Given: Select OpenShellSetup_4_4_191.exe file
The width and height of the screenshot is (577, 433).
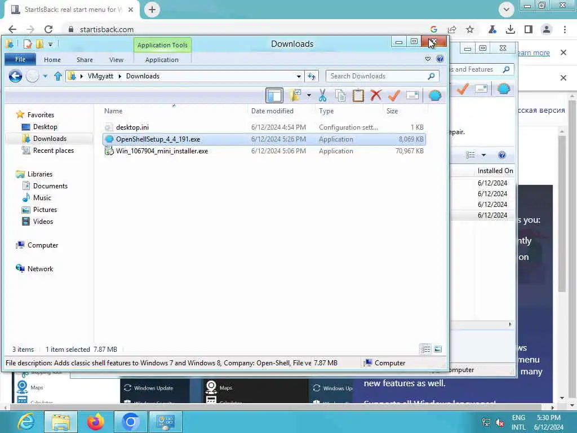Looking at the screenshot, I should [x=264, y=139].
